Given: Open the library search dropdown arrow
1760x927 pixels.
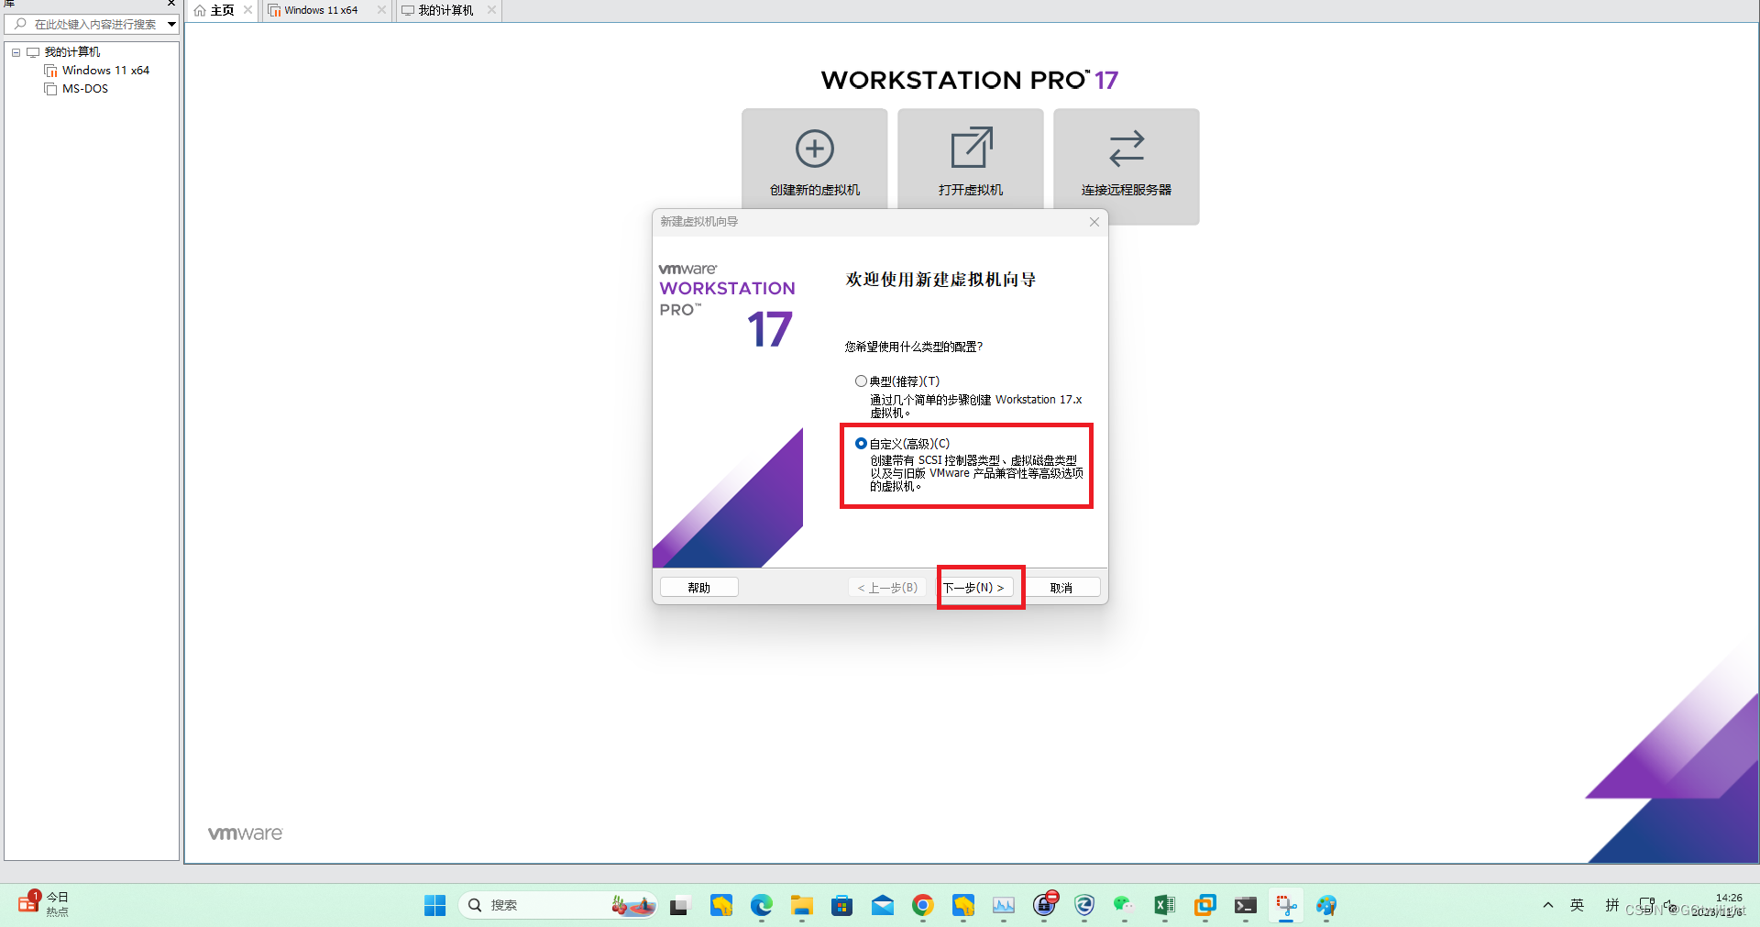Looking at the screenshot, I should (171, 25).
